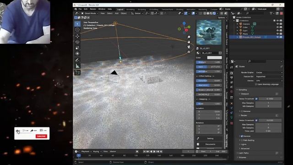
Task: Click the viewport pan hand icon
Action: coord(189,42)
